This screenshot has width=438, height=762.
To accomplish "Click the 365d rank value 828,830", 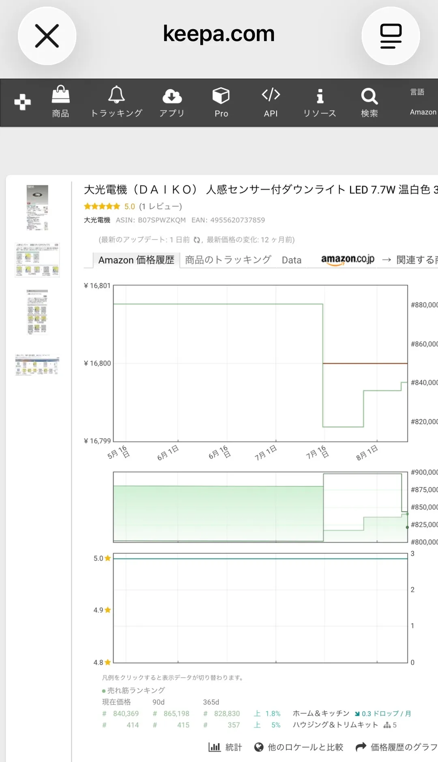I will (x=227, y=713).
